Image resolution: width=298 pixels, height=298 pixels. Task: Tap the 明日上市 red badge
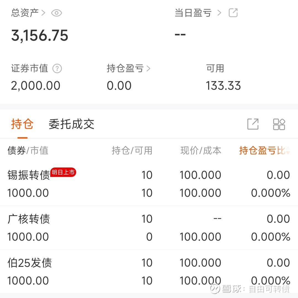[63, 172]
